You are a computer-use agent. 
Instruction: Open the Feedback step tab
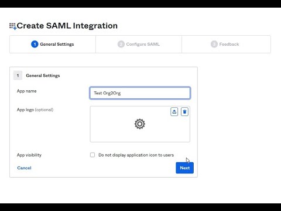coord(226,44)
